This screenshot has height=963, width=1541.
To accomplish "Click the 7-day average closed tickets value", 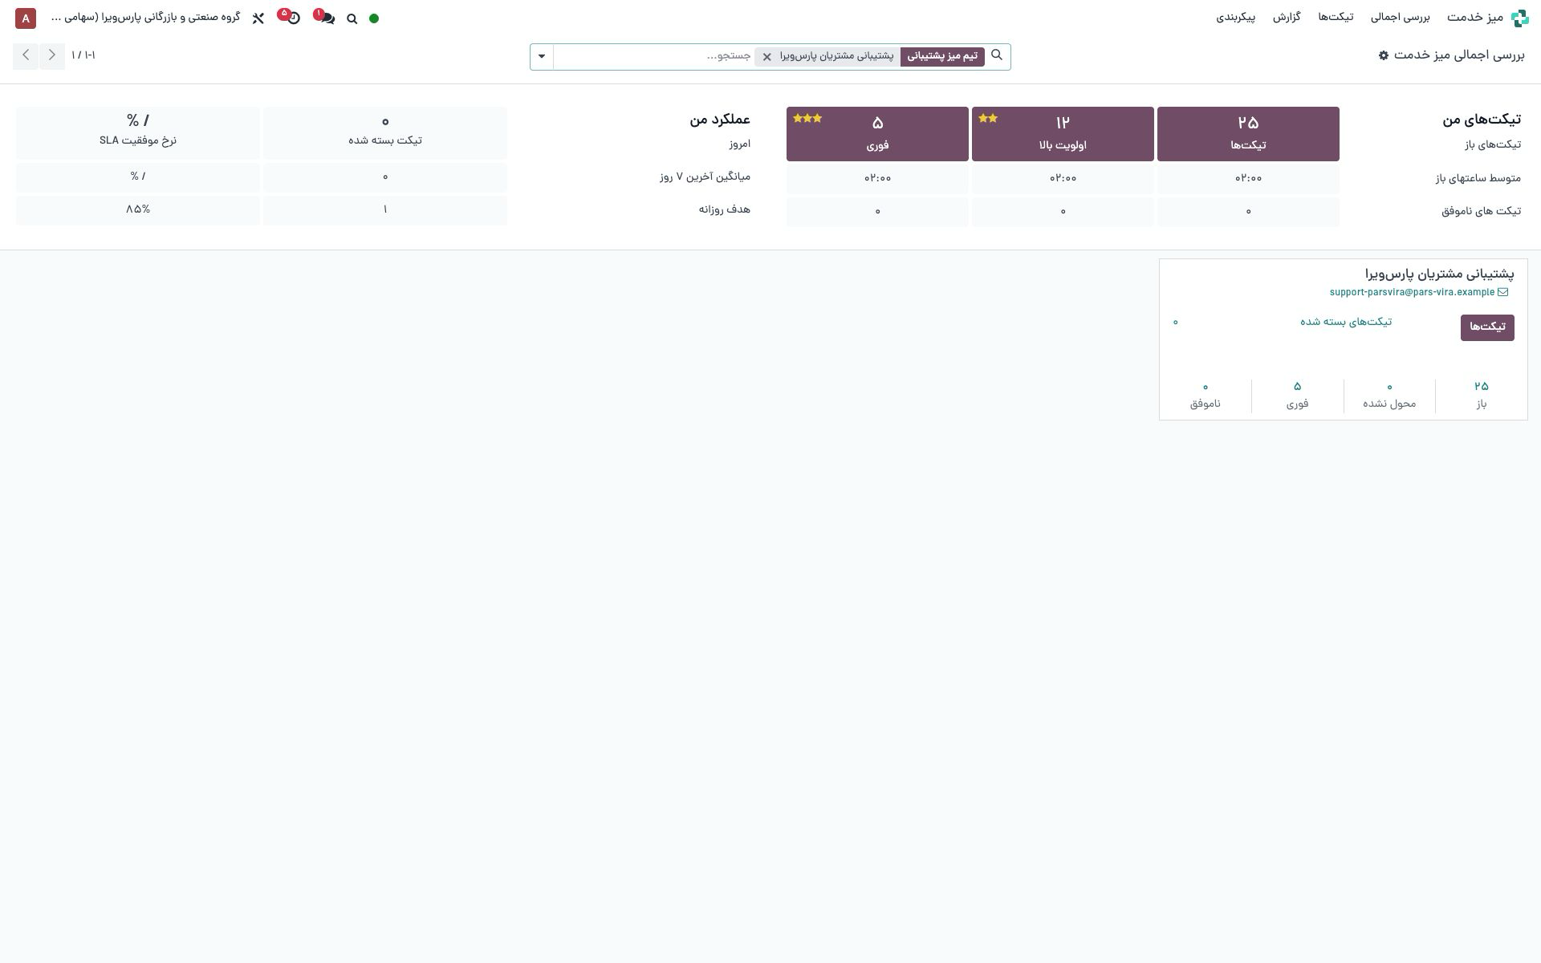I will point(385,177).
